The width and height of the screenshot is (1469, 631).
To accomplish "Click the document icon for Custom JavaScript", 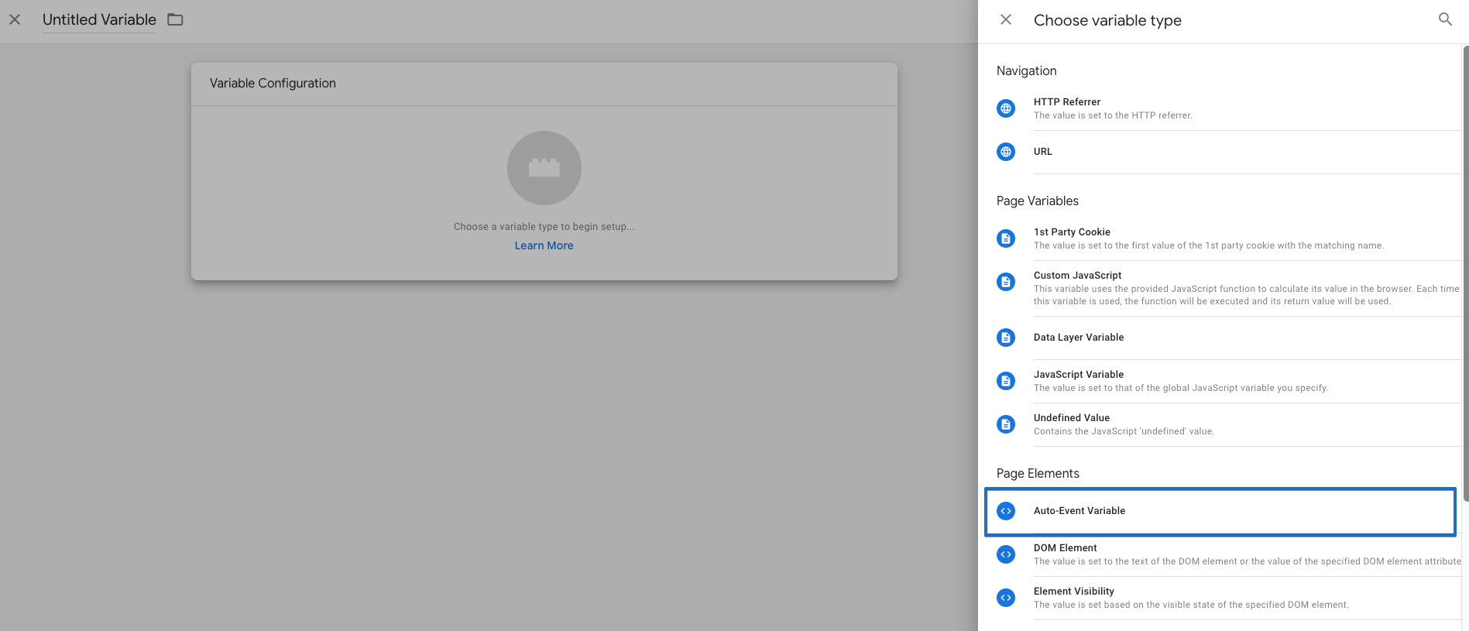I will click(1006, 282).
